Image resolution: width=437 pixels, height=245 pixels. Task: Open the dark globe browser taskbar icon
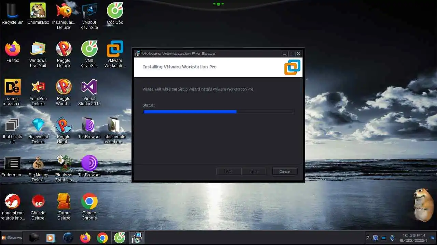tap(68, 238)
